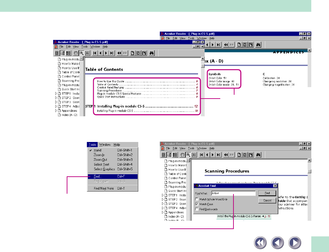This screenshot has width=329, height=252.
Task: Go to last page in Table of Contents window
Action: [112, 53]
